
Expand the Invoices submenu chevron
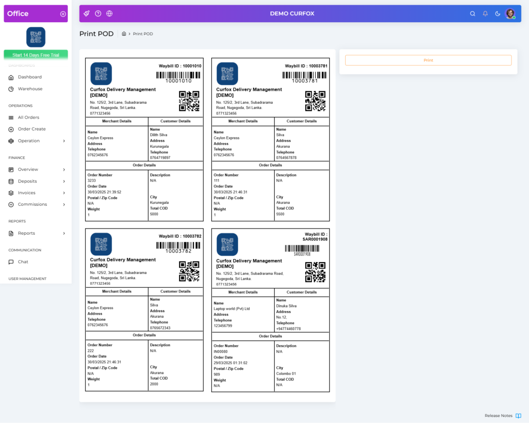tap(64, 193)
